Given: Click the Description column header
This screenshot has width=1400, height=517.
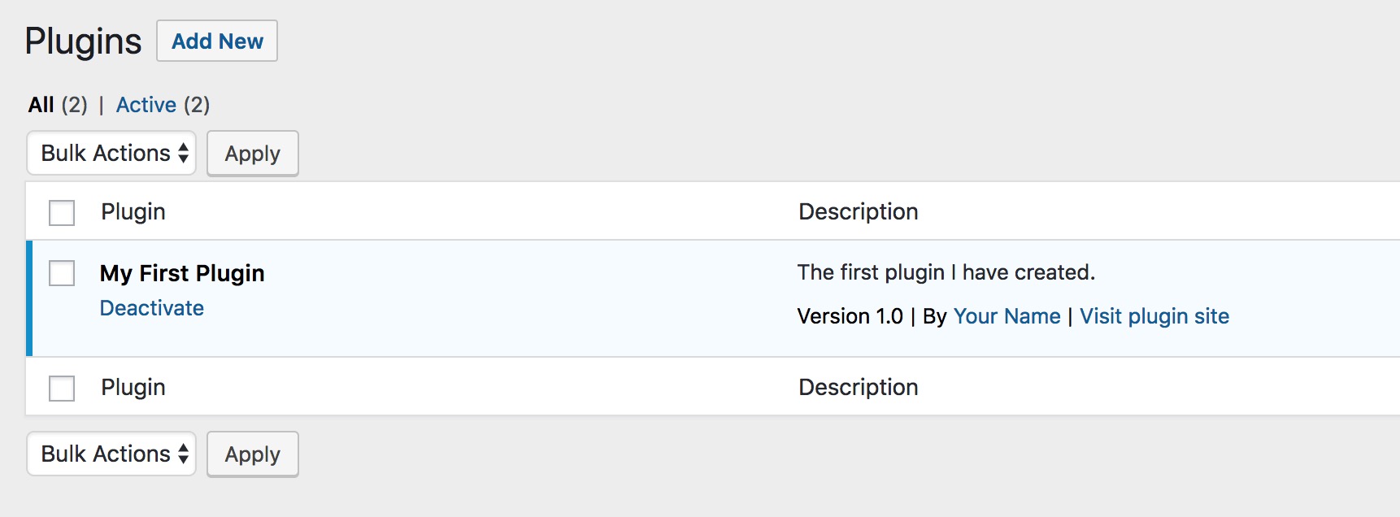Looking at the screenshot, I should [857, 211].
